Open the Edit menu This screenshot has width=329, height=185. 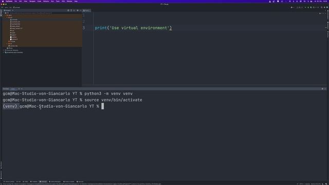(x=21, y=1)
